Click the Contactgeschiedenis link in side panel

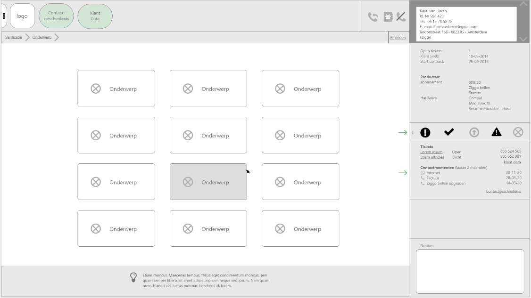[x=503, y=191]
